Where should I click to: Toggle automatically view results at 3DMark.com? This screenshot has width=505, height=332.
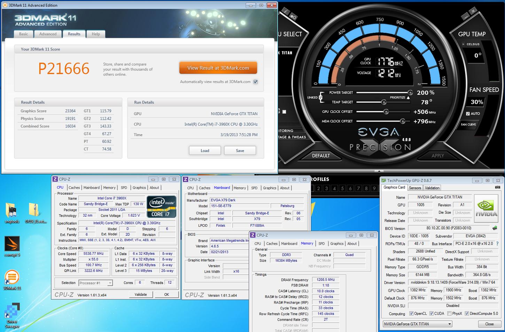pos(256,82)
